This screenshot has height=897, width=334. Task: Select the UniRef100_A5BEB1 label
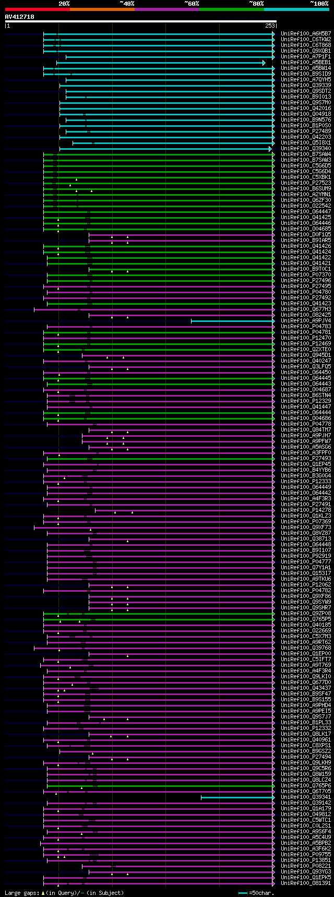[x=306, y=62]
